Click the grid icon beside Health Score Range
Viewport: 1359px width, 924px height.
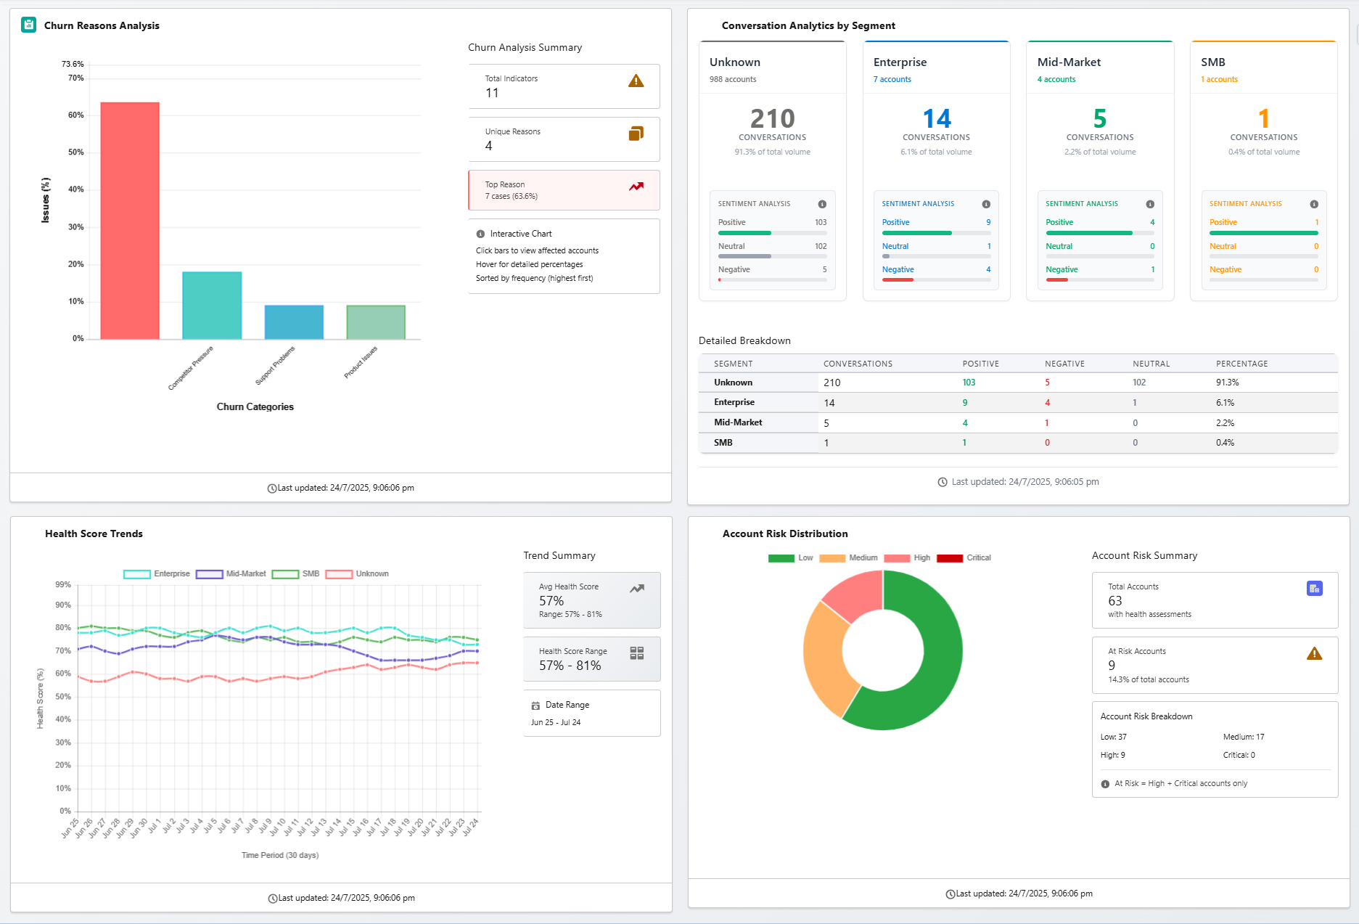(637, 653)
